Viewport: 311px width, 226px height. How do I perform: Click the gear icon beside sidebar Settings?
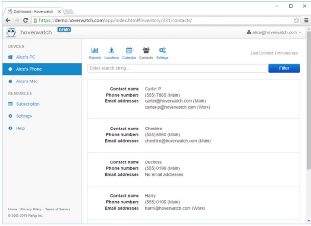10,116
